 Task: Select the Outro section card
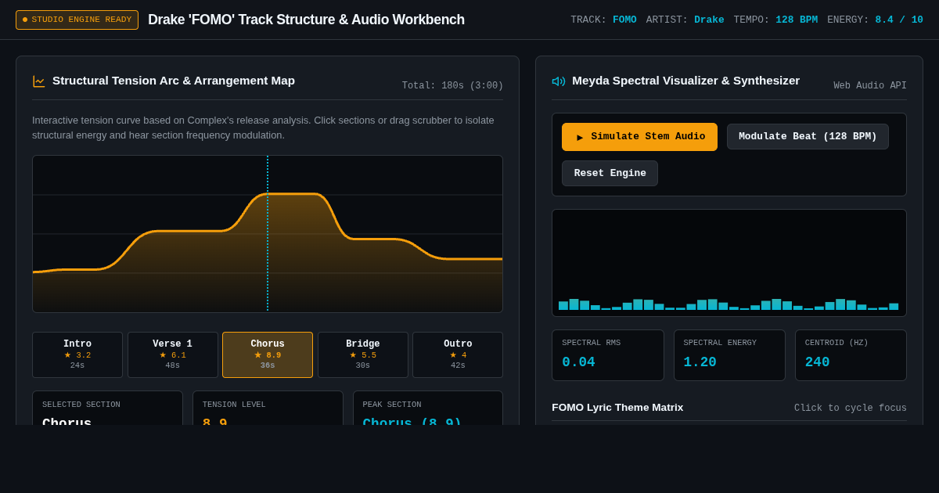(x=458, y=355)
